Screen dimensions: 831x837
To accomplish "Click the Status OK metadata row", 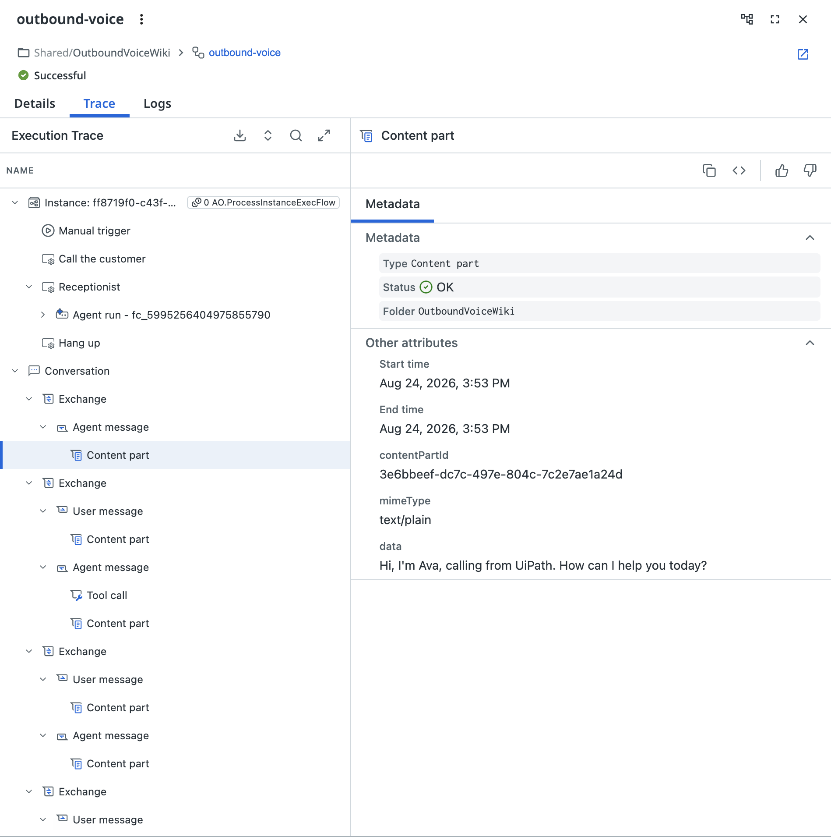I will click(599, 287).
